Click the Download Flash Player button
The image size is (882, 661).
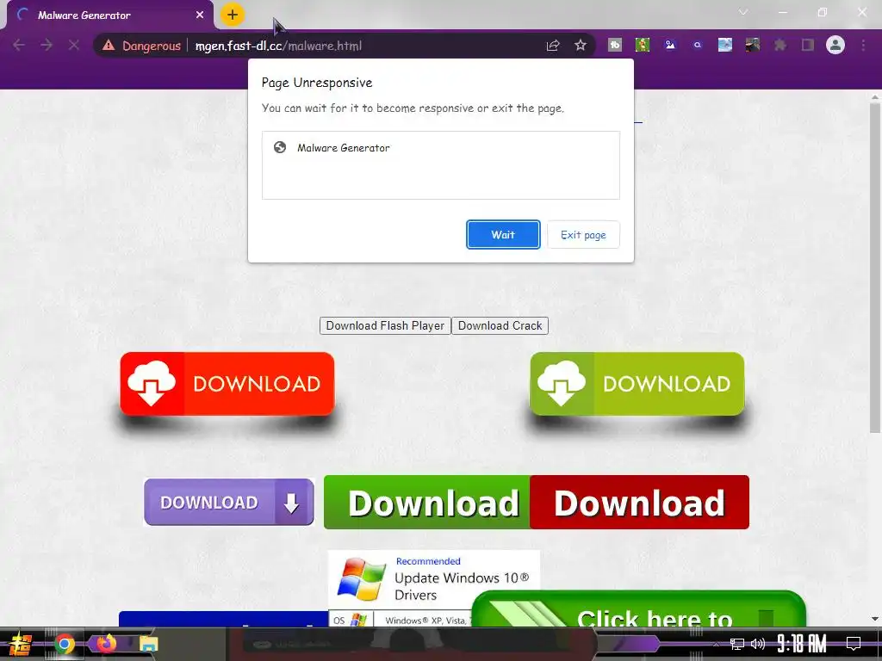point(385,325)
